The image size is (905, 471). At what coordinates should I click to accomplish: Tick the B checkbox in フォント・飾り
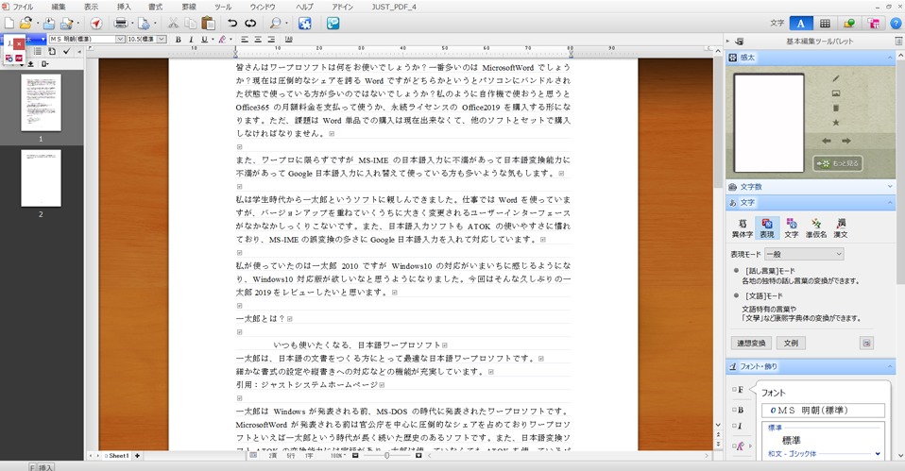[735, 410]
